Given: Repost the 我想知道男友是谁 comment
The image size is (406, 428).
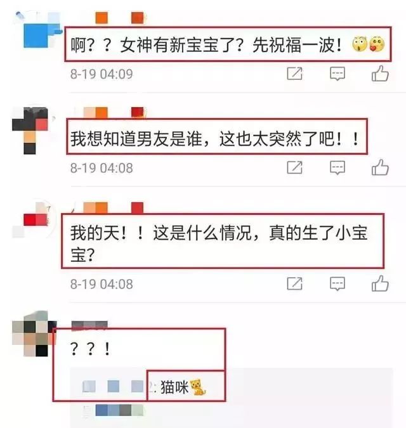Looking at the screenshot, I should coord(294,167).
